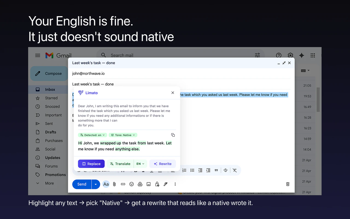Open the Gemini sparkle icon in header

[302, 55]
